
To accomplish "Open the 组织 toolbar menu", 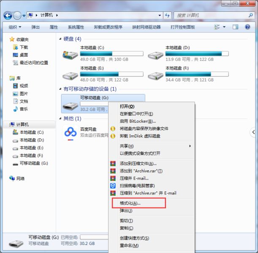I will pos(15,27).
